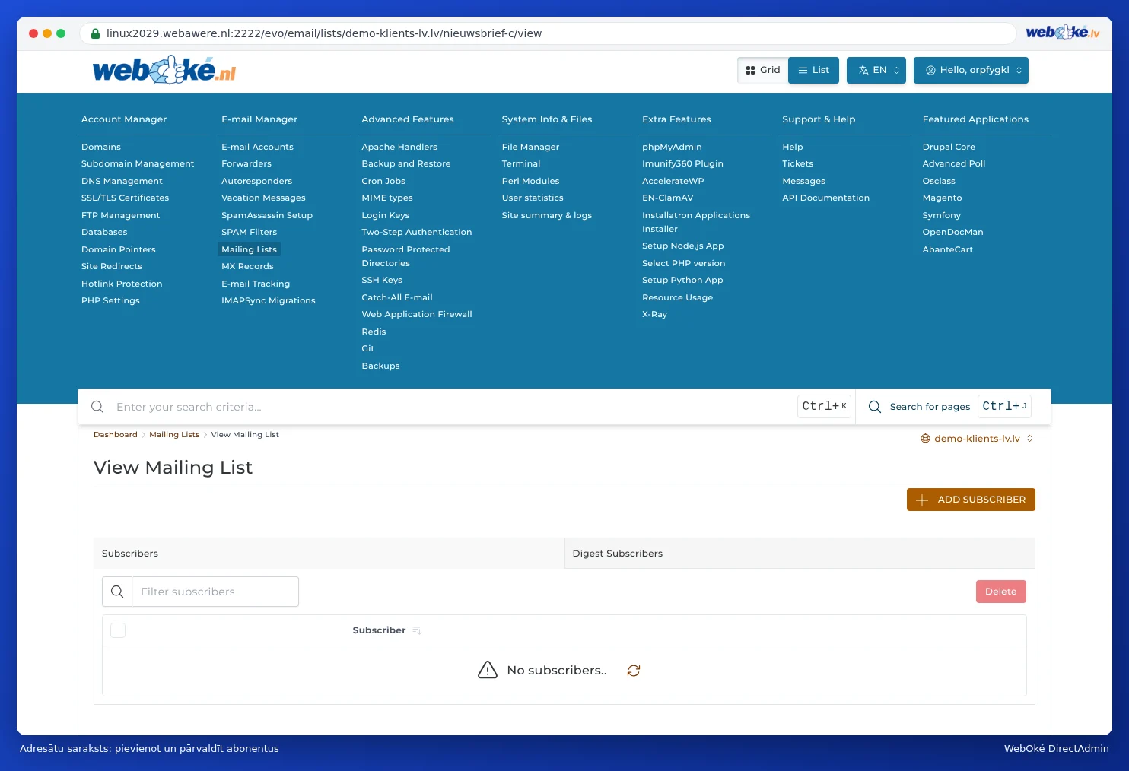Open API Documentation link
The width and height of the screenshot is (1129, 771).
[x=825, y=198]
